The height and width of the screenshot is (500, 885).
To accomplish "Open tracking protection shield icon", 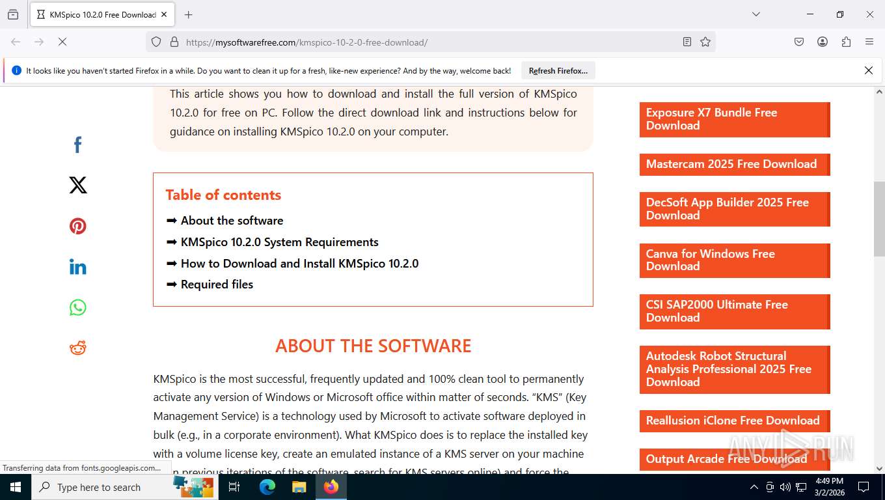I will tap(156, 42).
